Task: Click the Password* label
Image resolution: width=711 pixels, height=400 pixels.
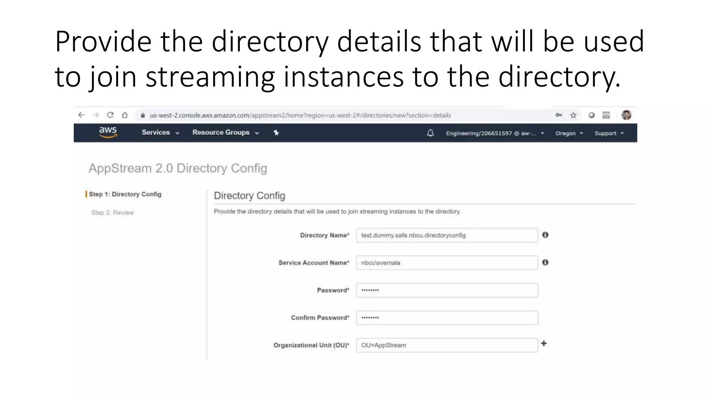Action: pos(333,290)
